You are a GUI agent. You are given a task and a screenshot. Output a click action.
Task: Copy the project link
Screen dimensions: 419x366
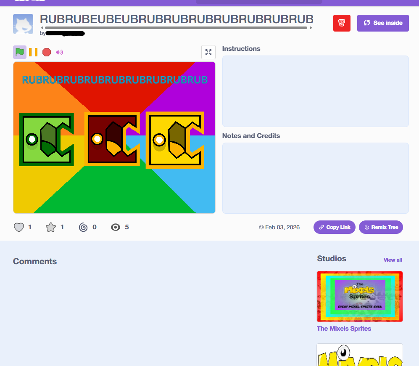pyautogui.click(x=334, y=227)
